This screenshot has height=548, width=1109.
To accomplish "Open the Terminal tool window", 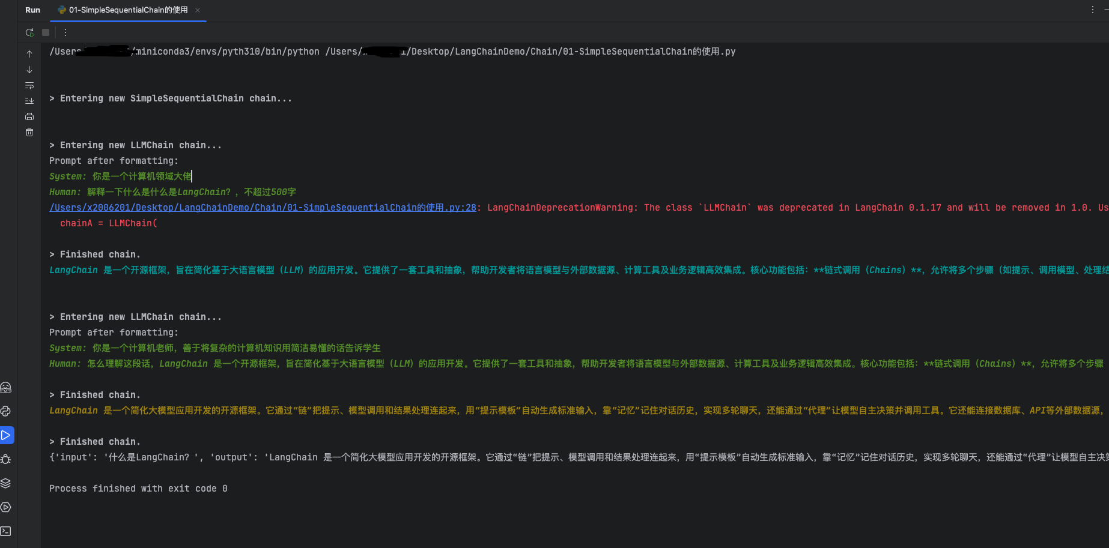I will (x=6, y=531).
